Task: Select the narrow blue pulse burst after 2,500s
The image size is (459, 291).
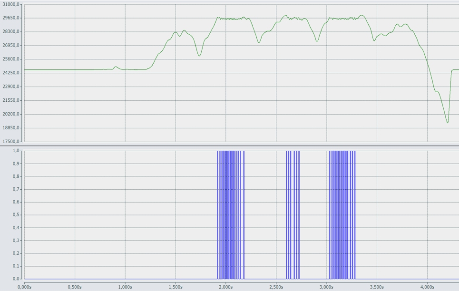Action: (293, 215)
